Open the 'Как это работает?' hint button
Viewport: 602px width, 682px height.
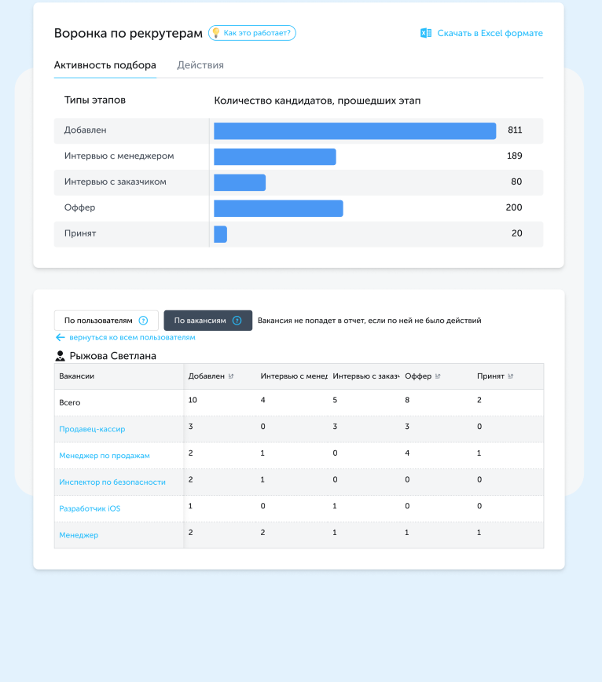point(252,33)
